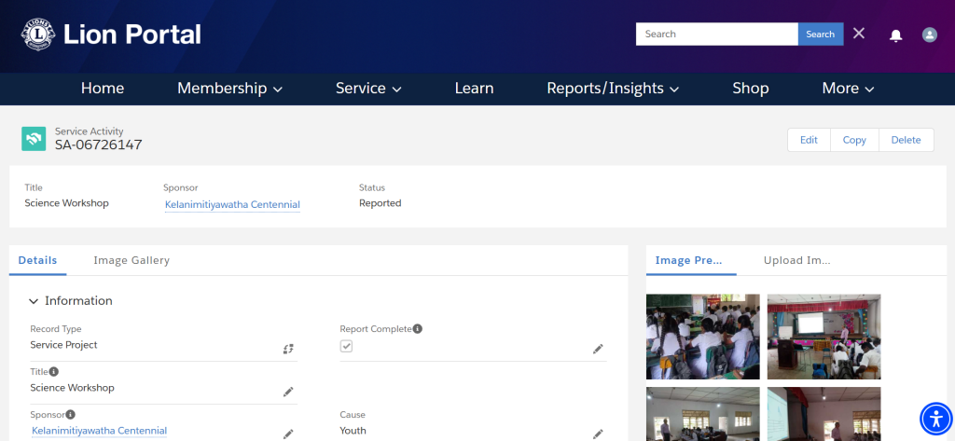Edit Title field with pencil icon
The image size is (955, 441).
coord(288,392)
